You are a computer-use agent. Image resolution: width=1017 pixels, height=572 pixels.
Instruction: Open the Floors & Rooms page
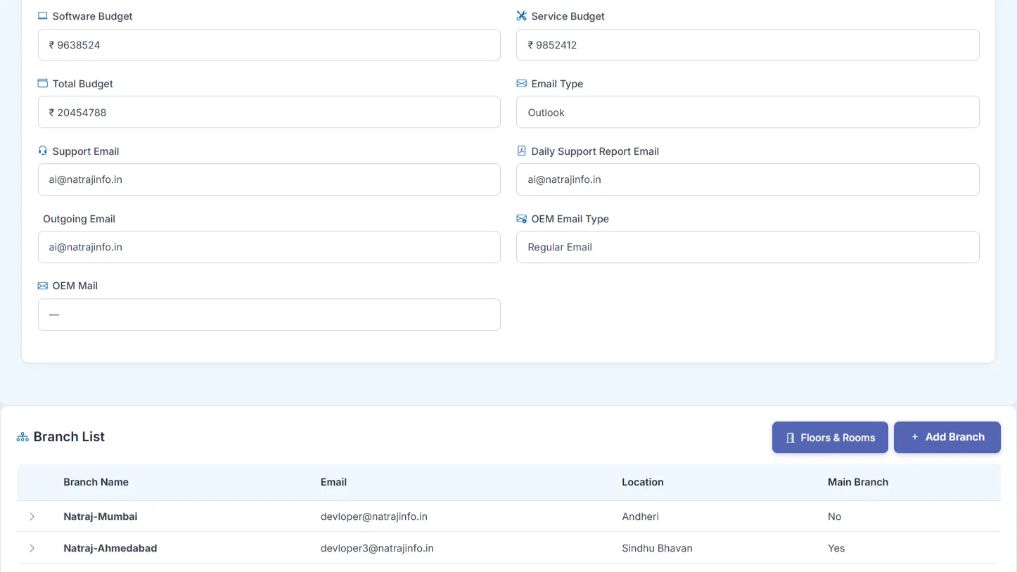(x=830, y=438)
